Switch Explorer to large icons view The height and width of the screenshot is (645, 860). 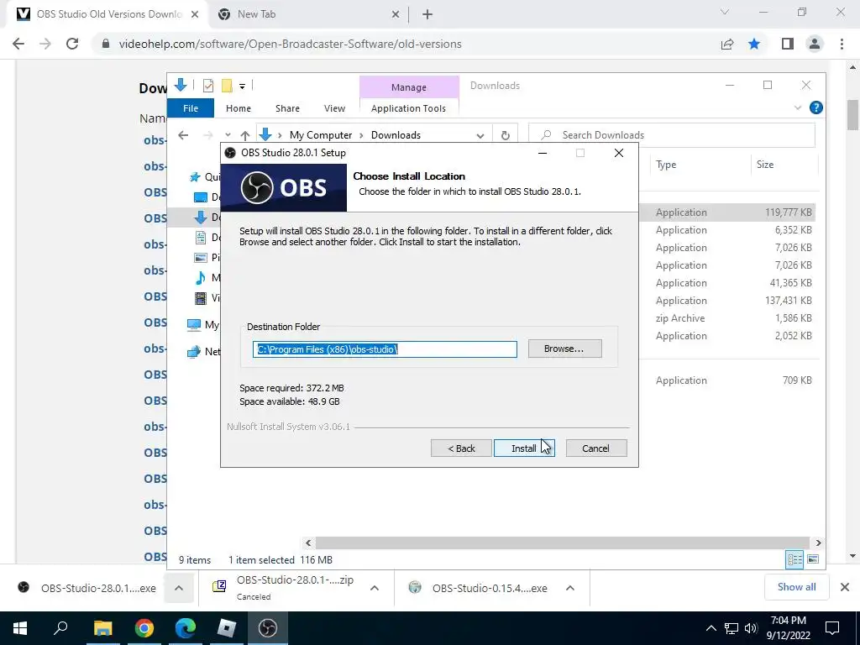[x=813, y=559]
